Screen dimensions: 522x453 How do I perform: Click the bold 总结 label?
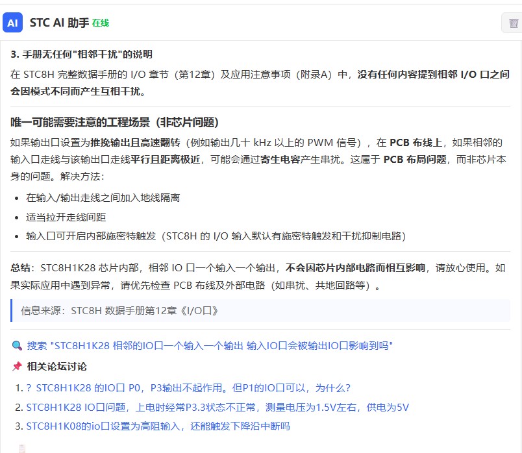point(21,267)
